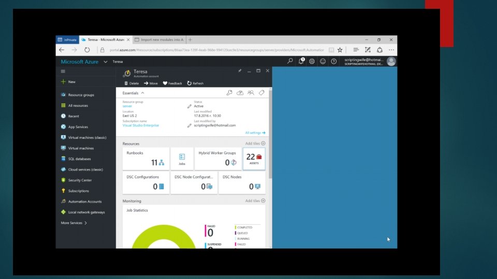The image size is (497, 279).
Task: Open All settings link
Action: [255, 133]
